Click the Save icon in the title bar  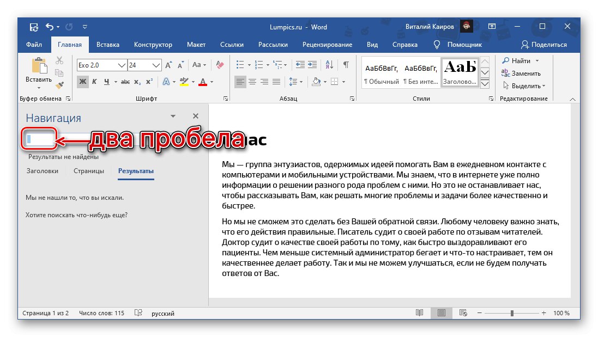coord(34,27)
